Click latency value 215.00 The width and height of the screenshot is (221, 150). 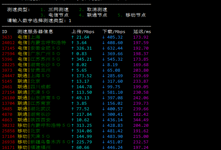tap(141, 136)
